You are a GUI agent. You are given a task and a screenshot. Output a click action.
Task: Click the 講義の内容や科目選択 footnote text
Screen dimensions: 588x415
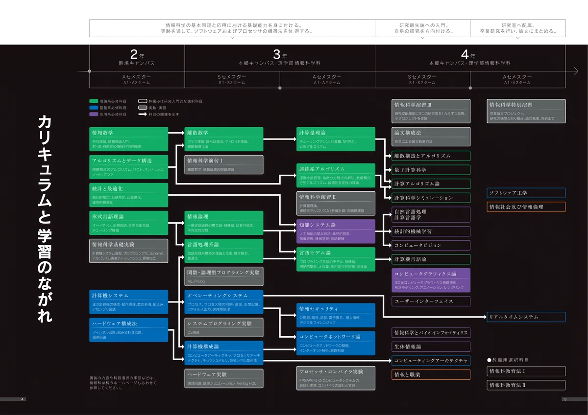coord(123,383)
